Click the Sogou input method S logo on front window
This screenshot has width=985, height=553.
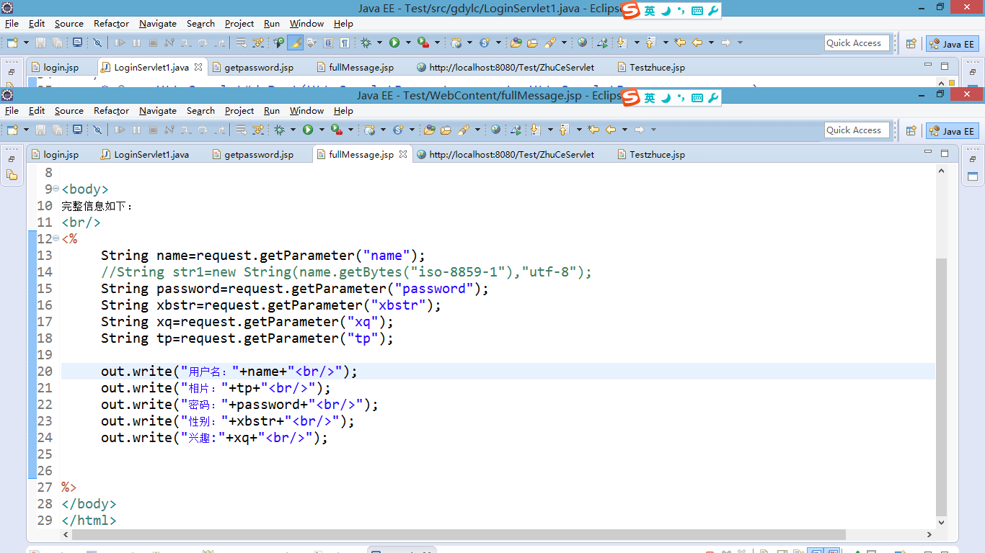(x=632, y=97)
